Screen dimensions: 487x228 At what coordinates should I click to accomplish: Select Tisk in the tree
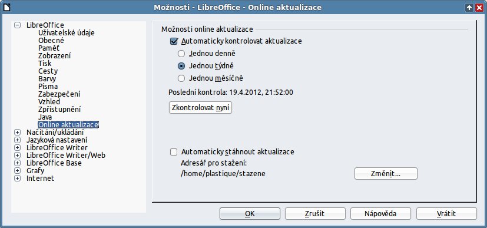[x=45, y=64]
